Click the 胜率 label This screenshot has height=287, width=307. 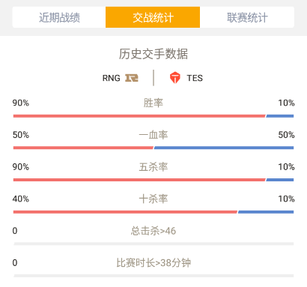(153, 103)
